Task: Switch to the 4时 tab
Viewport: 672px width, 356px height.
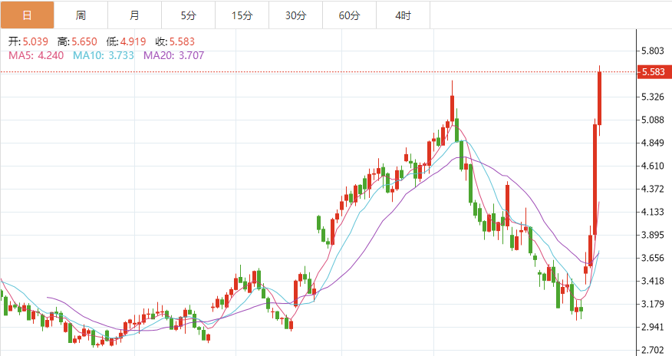Action: [403, 15]
